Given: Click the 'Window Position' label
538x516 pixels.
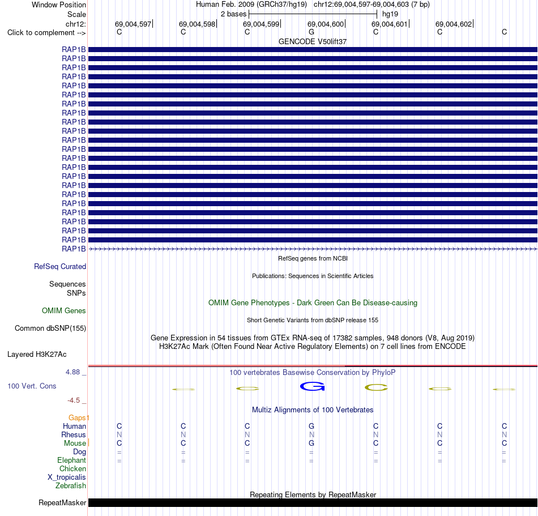Looking at the screenshot, I should [x=59, y=5].
